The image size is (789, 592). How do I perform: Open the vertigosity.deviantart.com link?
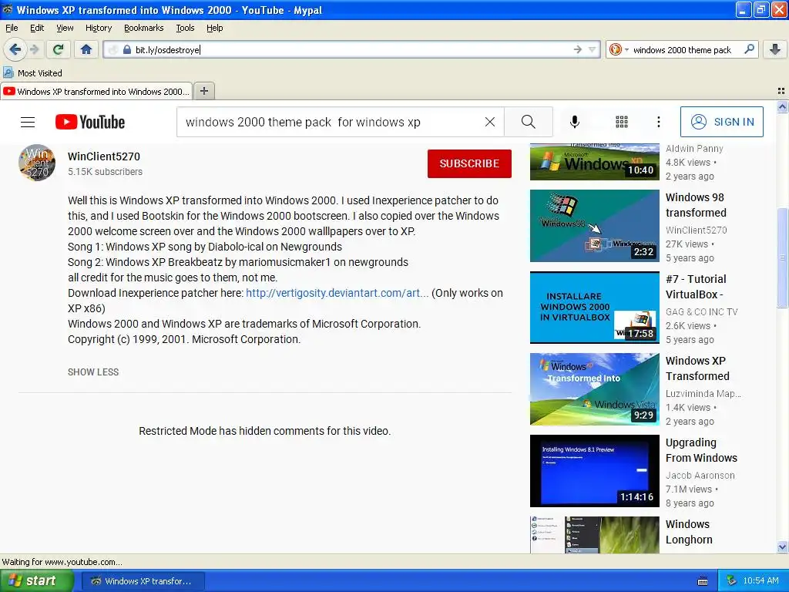coord(337,293)
